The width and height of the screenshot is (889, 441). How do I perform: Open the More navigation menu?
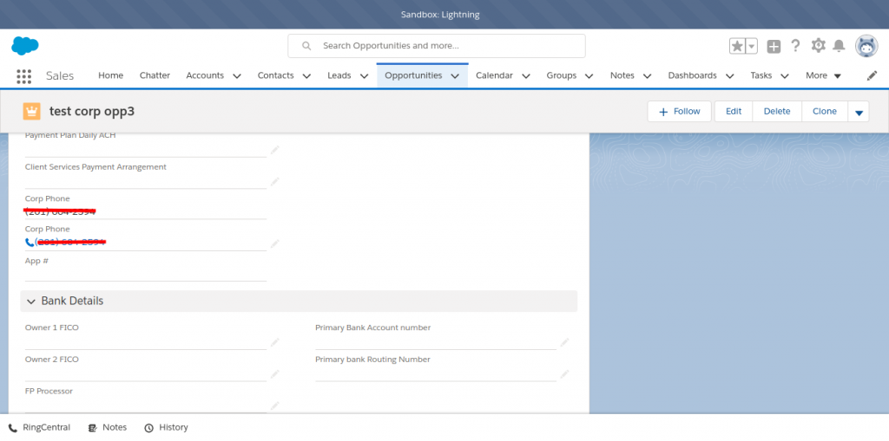pos(823,75)
